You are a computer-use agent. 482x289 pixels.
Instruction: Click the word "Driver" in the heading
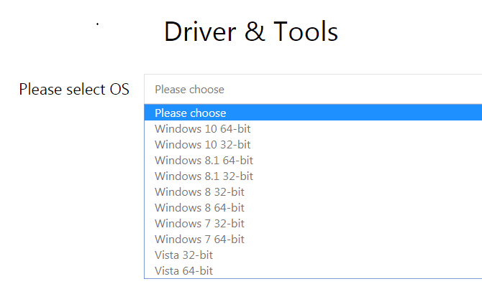[199, 32]
